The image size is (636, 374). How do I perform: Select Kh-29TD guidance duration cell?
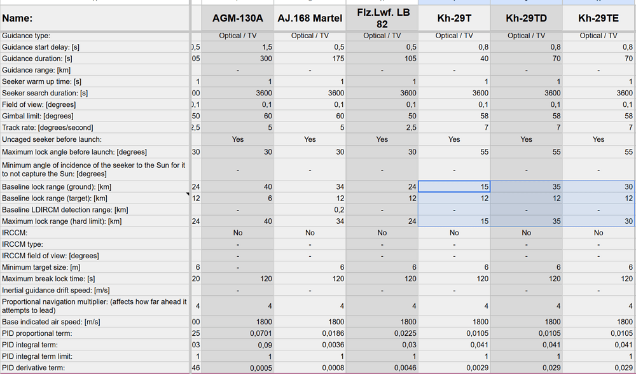coord(526,59)
